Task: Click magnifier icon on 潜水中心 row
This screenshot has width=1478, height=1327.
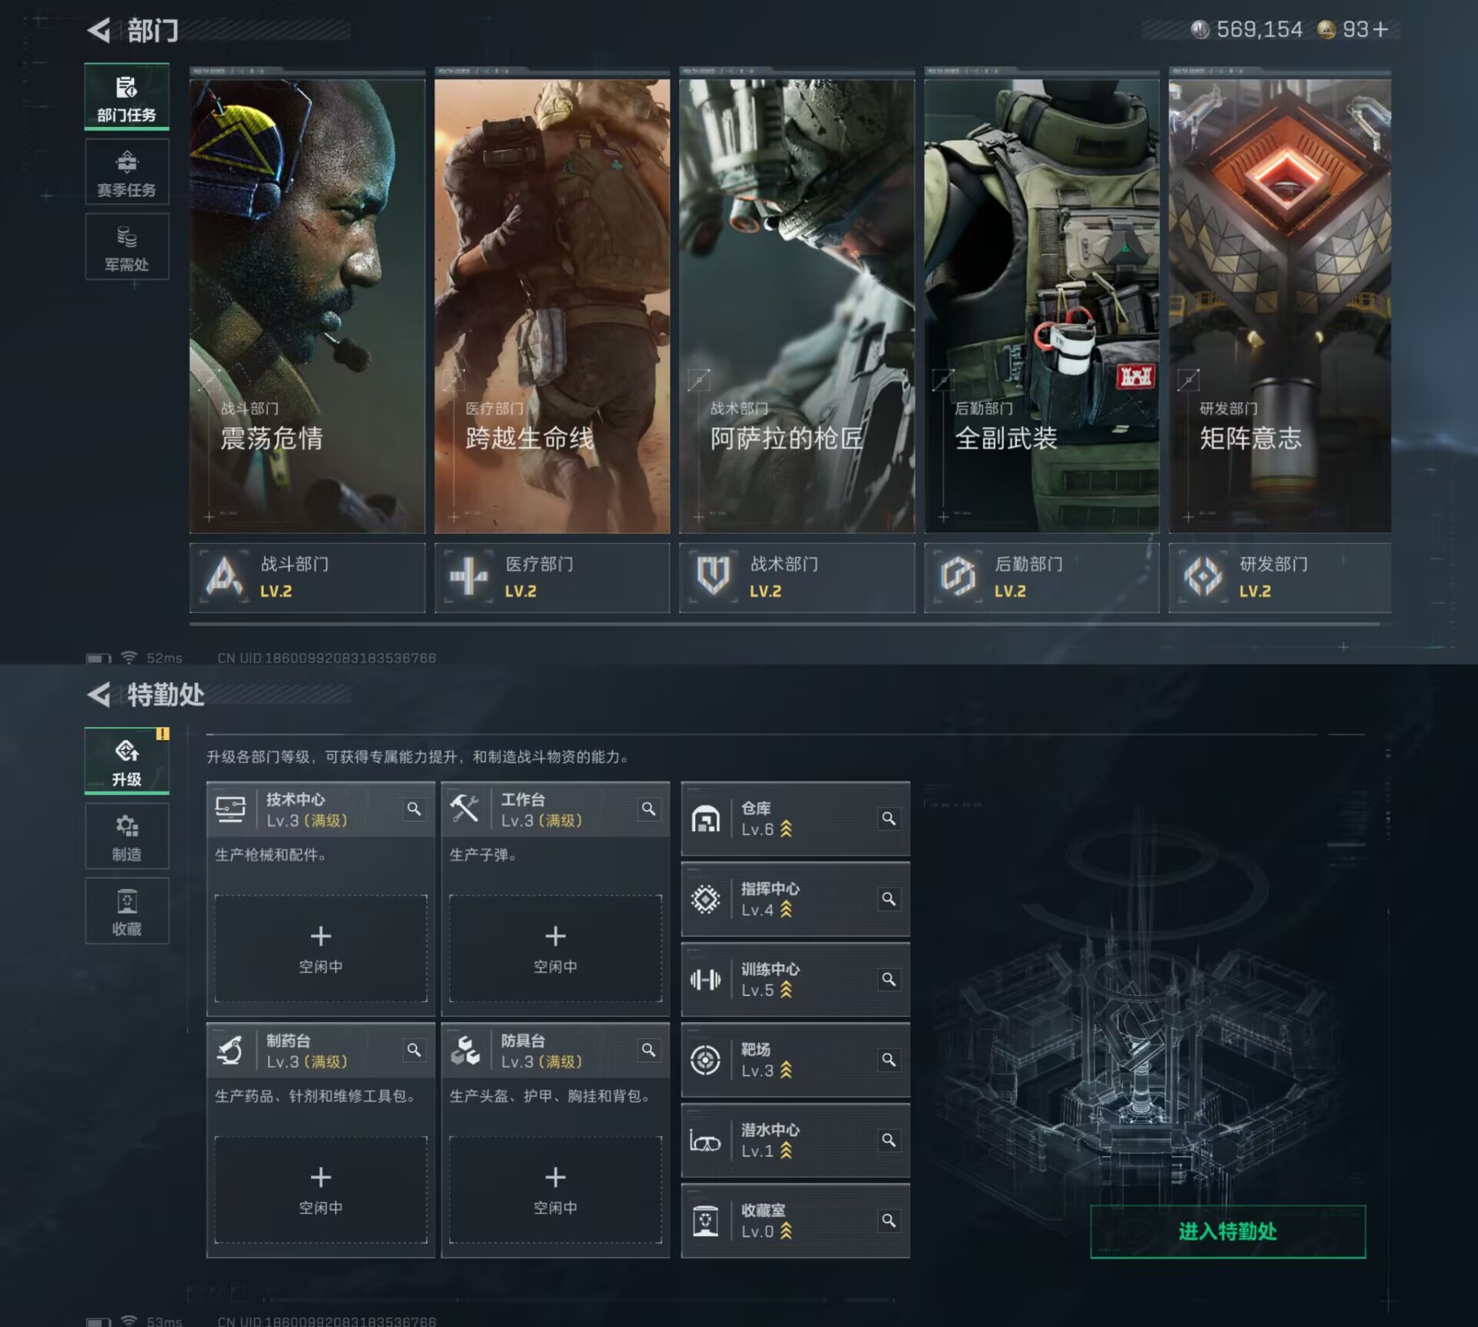Action: (x=888, y=1140)
